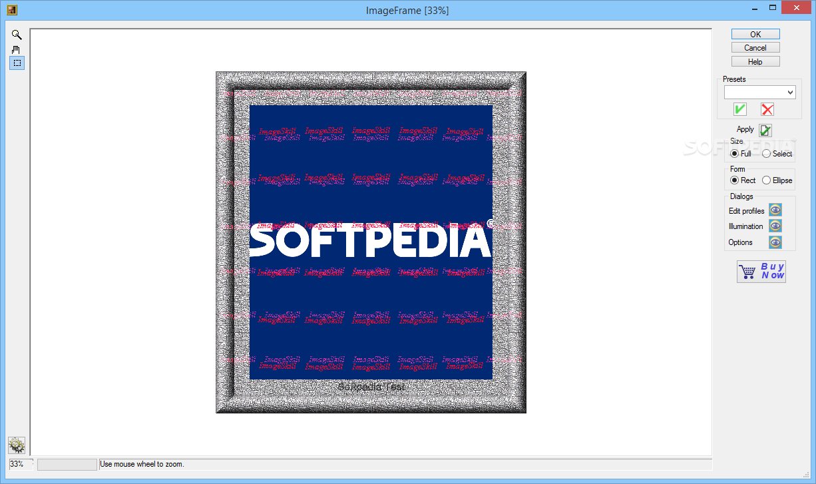
Task: Choose Full size radio button
Action: pos(735,154)
